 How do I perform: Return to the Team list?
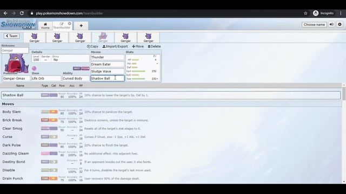12,36
